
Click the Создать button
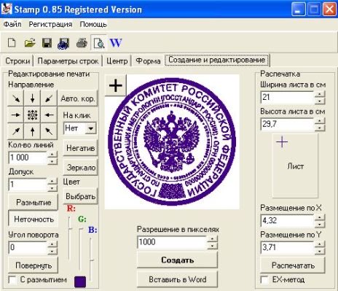(x=177, y=260)
